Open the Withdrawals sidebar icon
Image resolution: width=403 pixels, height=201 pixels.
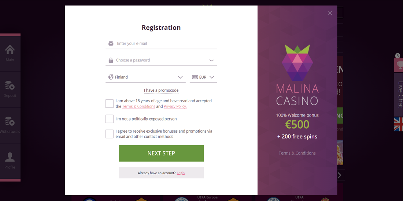point(10,121)
